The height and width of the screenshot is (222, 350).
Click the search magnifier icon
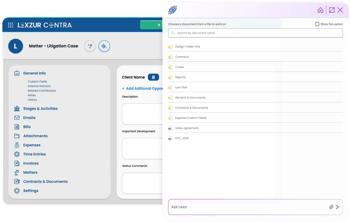click(x=173, y=33)
